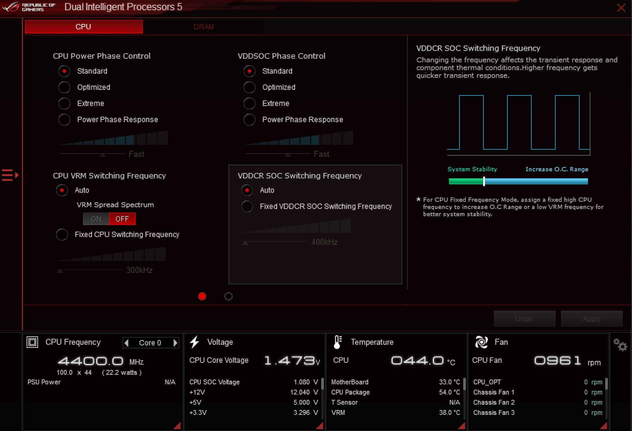Close the Dual Intelligent Processors window
This screenshot has width=632, height=431.
click(621, 7)
